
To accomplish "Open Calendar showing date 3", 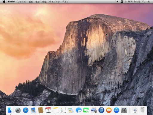I will [48, 110].
